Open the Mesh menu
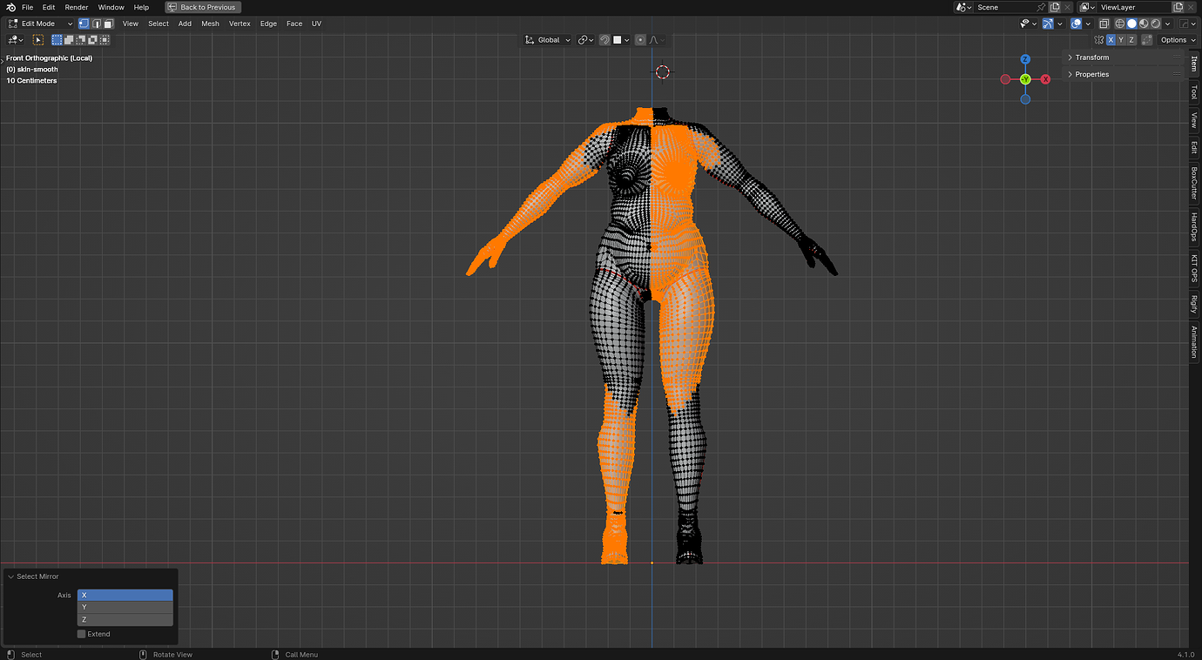This screenshot has height=660, width=1202. [211, 24]
